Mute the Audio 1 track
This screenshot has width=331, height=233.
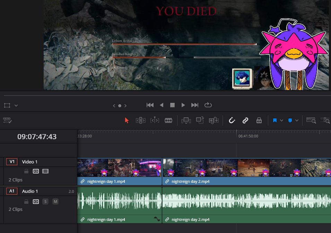click(55, 201)
